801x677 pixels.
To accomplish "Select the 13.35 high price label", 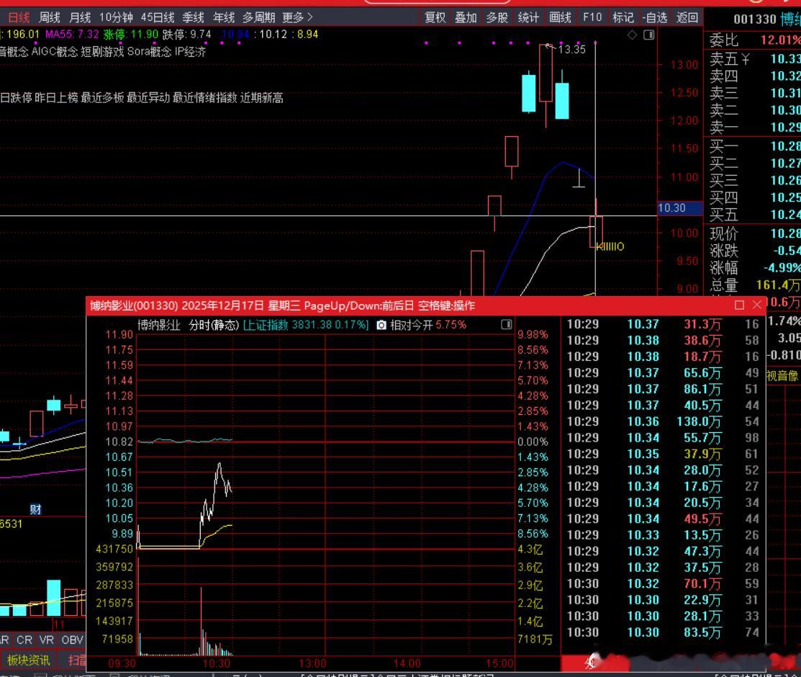I will [571, 50].
